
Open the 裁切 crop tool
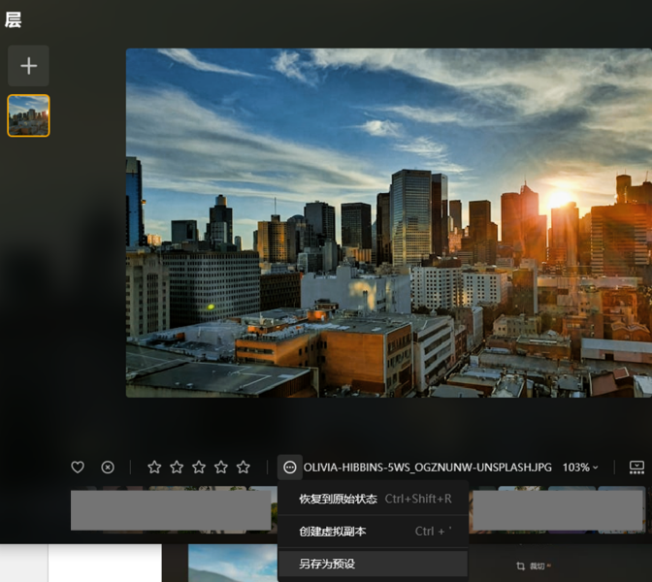tap(534, 566)
